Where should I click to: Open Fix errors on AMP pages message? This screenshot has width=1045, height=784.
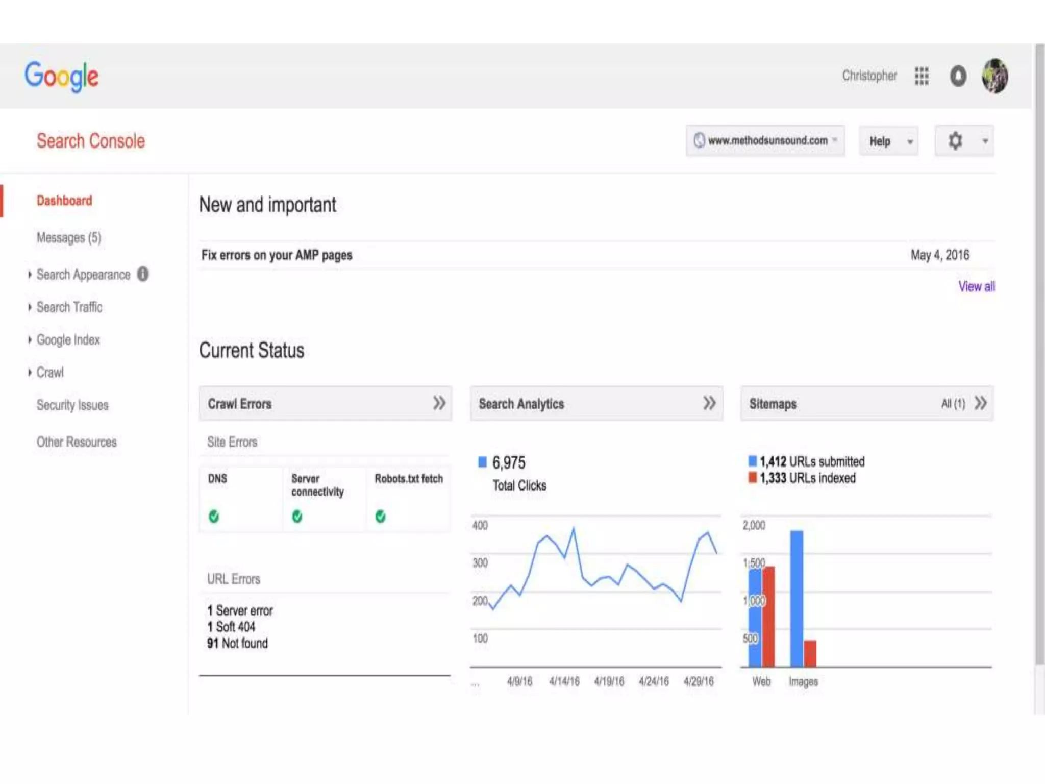pos(277,255)
